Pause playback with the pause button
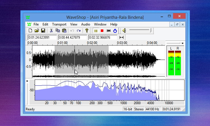 96,31
